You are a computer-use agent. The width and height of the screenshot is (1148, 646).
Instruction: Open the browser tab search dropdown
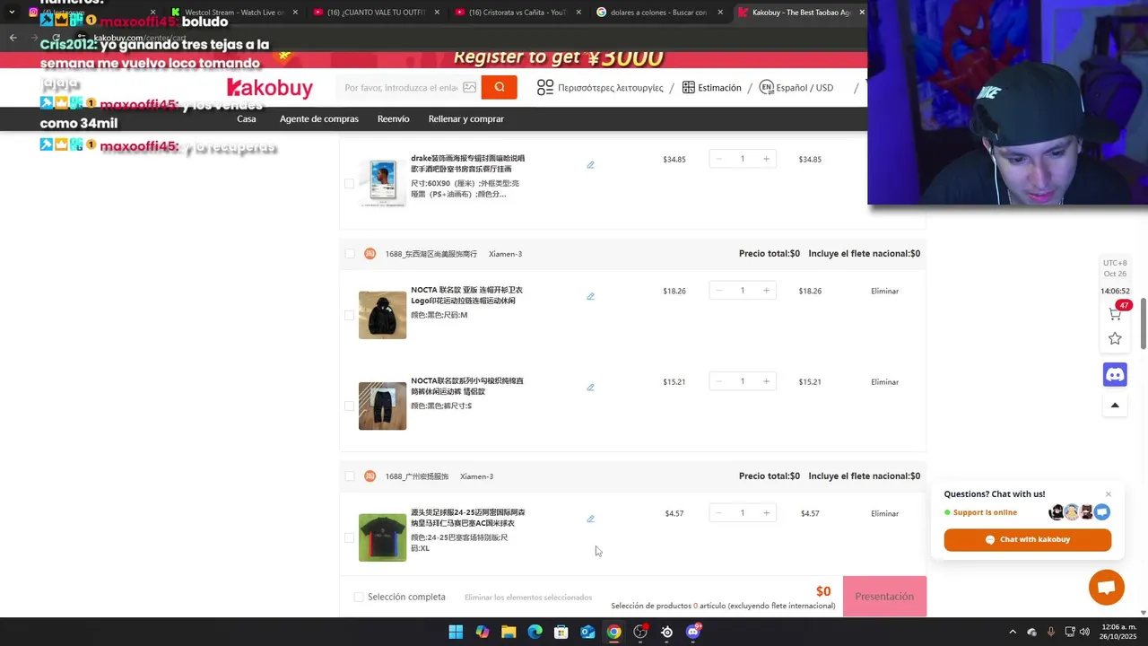(x=11, y=12)
